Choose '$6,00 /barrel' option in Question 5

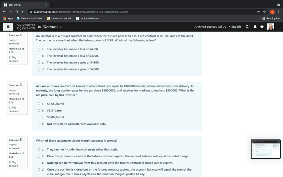coord(39,117)
